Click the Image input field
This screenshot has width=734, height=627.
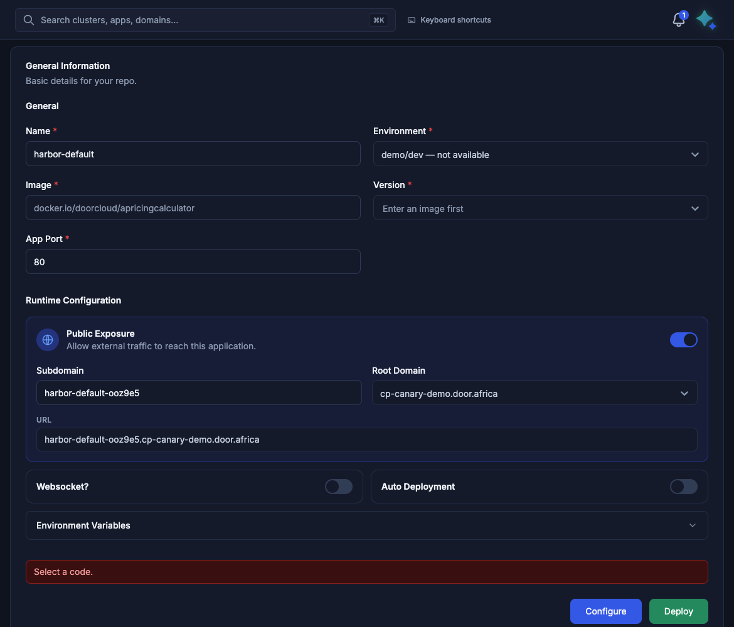pos(193,208)
